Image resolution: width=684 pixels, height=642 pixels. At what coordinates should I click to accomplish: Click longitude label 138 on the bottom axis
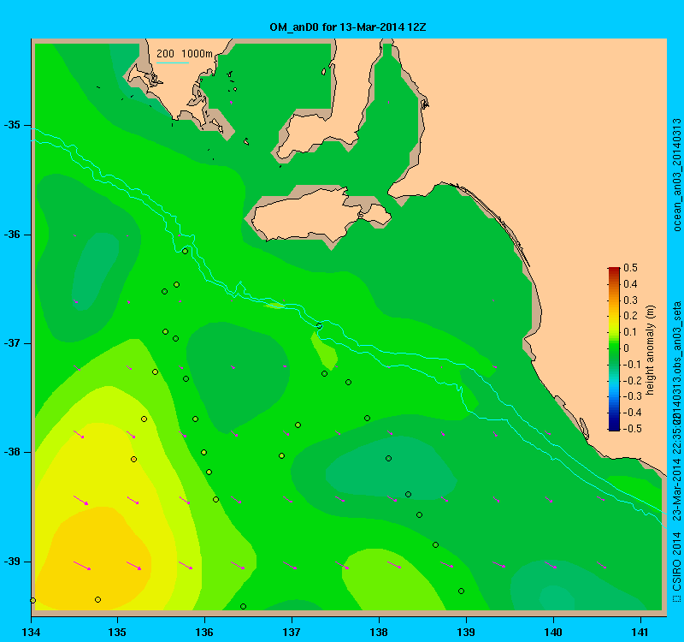click(x=379, y=633)
